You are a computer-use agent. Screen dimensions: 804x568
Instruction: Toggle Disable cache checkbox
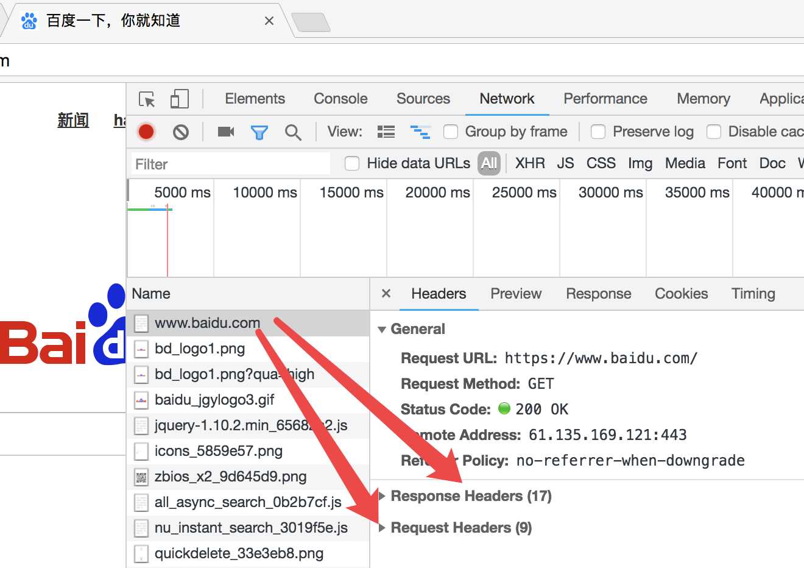point(714,132)
